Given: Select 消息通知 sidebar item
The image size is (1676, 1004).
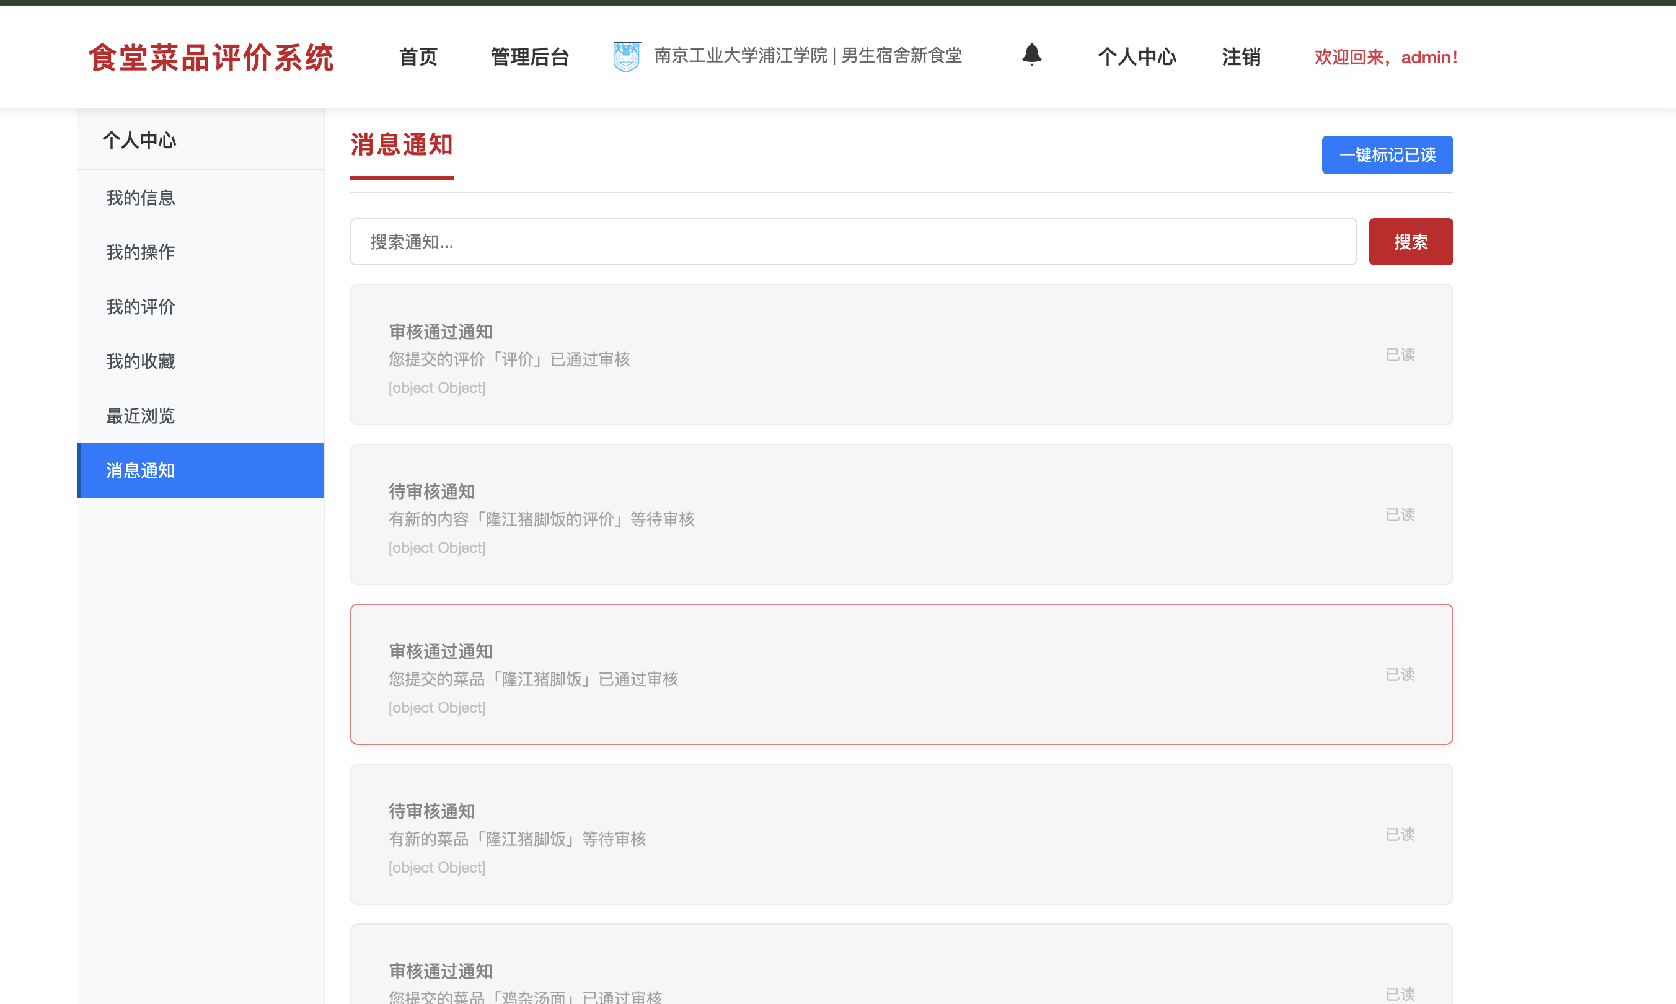Looking at the screenshot, I should click(x=141, y=470).
